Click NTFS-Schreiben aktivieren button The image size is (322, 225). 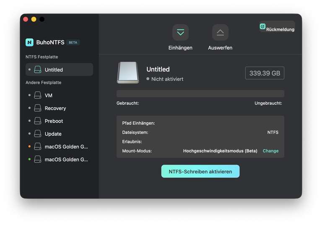(200, 171)
